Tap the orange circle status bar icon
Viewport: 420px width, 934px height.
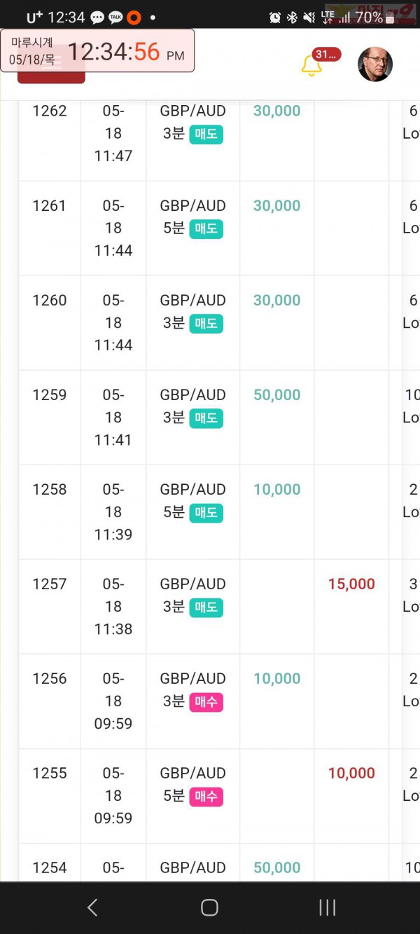pyautogui.click(x=134, y=18)
